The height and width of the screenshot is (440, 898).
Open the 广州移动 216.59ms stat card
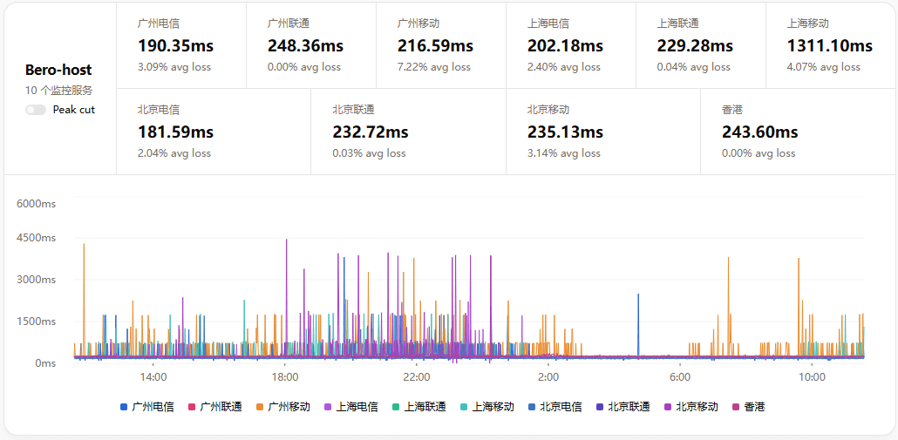440,45
